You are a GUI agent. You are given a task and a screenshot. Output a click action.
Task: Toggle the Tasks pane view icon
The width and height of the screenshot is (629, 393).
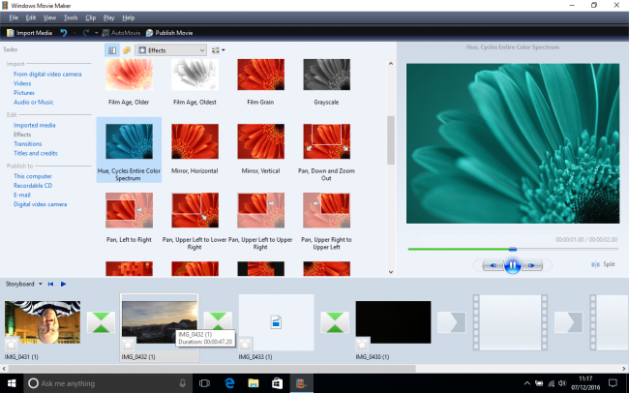click(x=112, y=50)
